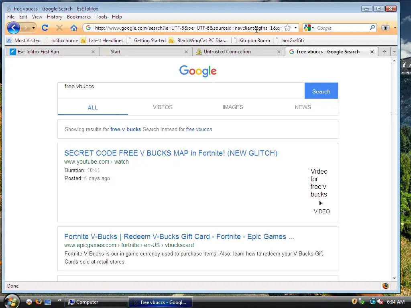This screenshot has width=411, height=308.
Task: Go to the Home page icon
Action: tap(74, 28)
